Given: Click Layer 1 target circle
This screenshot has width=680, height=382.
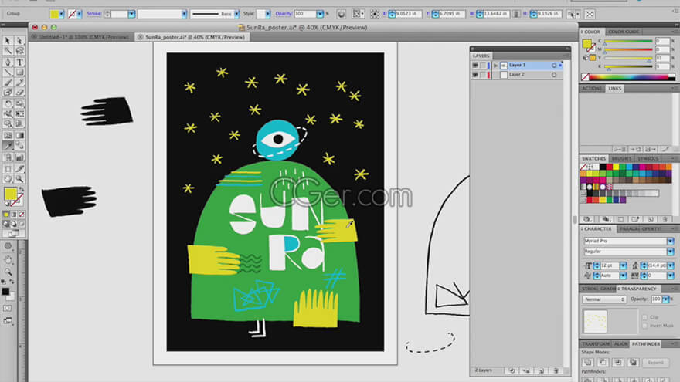Looking at the screenshot, I should (554, 66).
